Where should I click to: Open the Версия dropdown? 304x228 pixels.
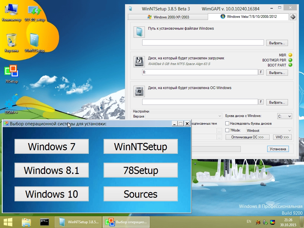[183, 116]
